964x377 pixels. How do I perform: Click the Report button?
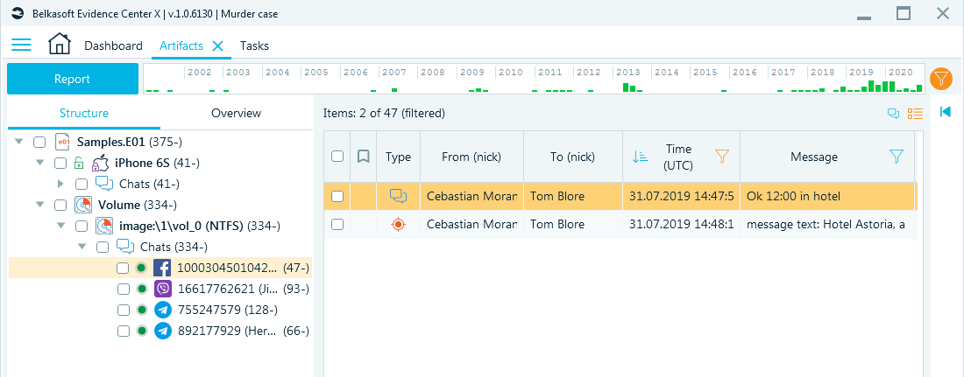click(x=73, y=79)
